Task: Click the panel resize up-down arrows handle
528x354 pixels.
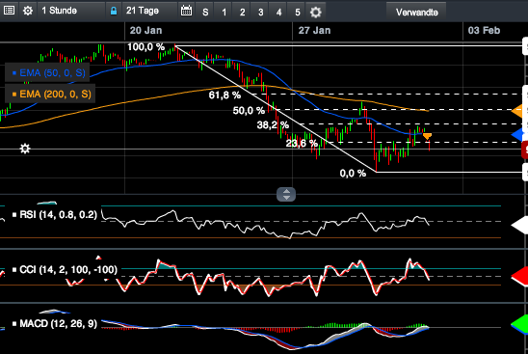Action: click(x=286, y=195)
